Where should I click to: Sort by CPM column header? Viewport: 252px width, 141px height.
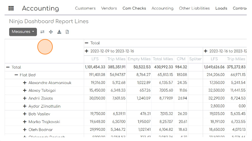click(x=181, y=59)
